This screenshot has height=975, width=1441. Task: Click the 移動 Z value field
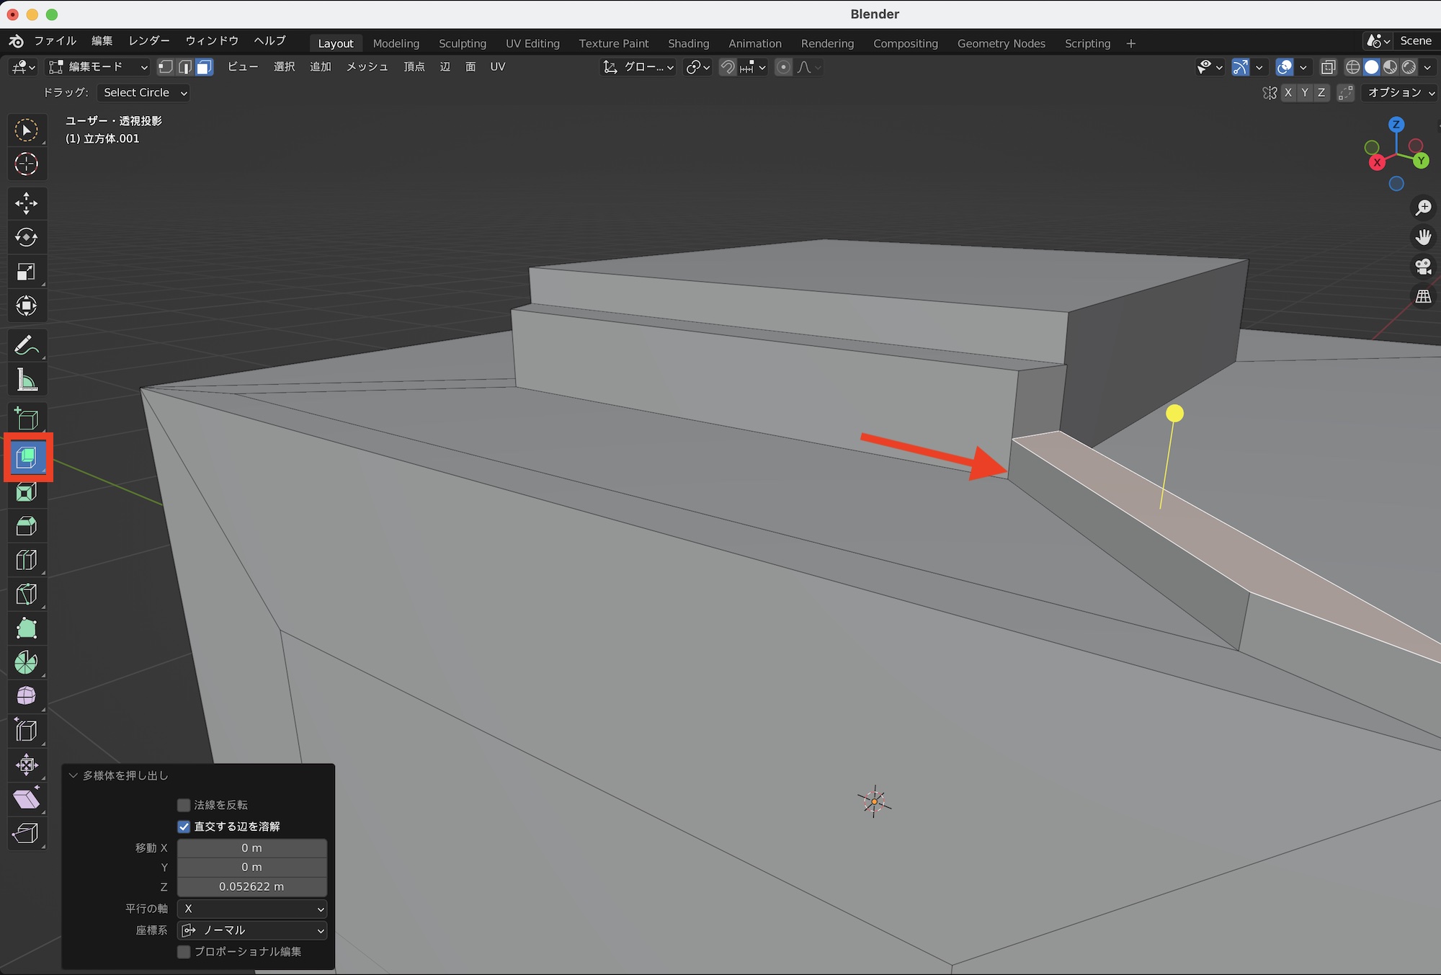click(x=252, y=886)
